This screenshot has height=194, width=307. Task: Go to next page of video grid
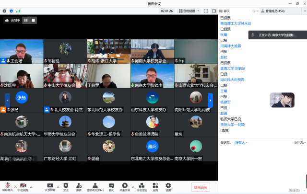tap(210, 100)
